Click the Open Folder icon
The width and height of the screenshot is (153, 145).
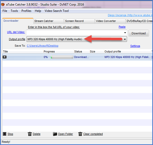[55, 134]
